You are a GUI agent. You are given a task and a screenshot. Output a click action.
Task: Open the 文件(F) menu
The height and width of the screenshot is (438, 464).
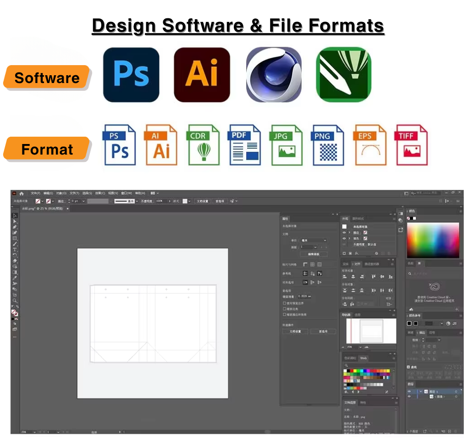35,193
